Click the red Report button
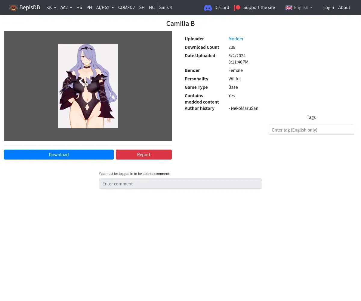Screen dimensions: 361x301 click(144, 154)
